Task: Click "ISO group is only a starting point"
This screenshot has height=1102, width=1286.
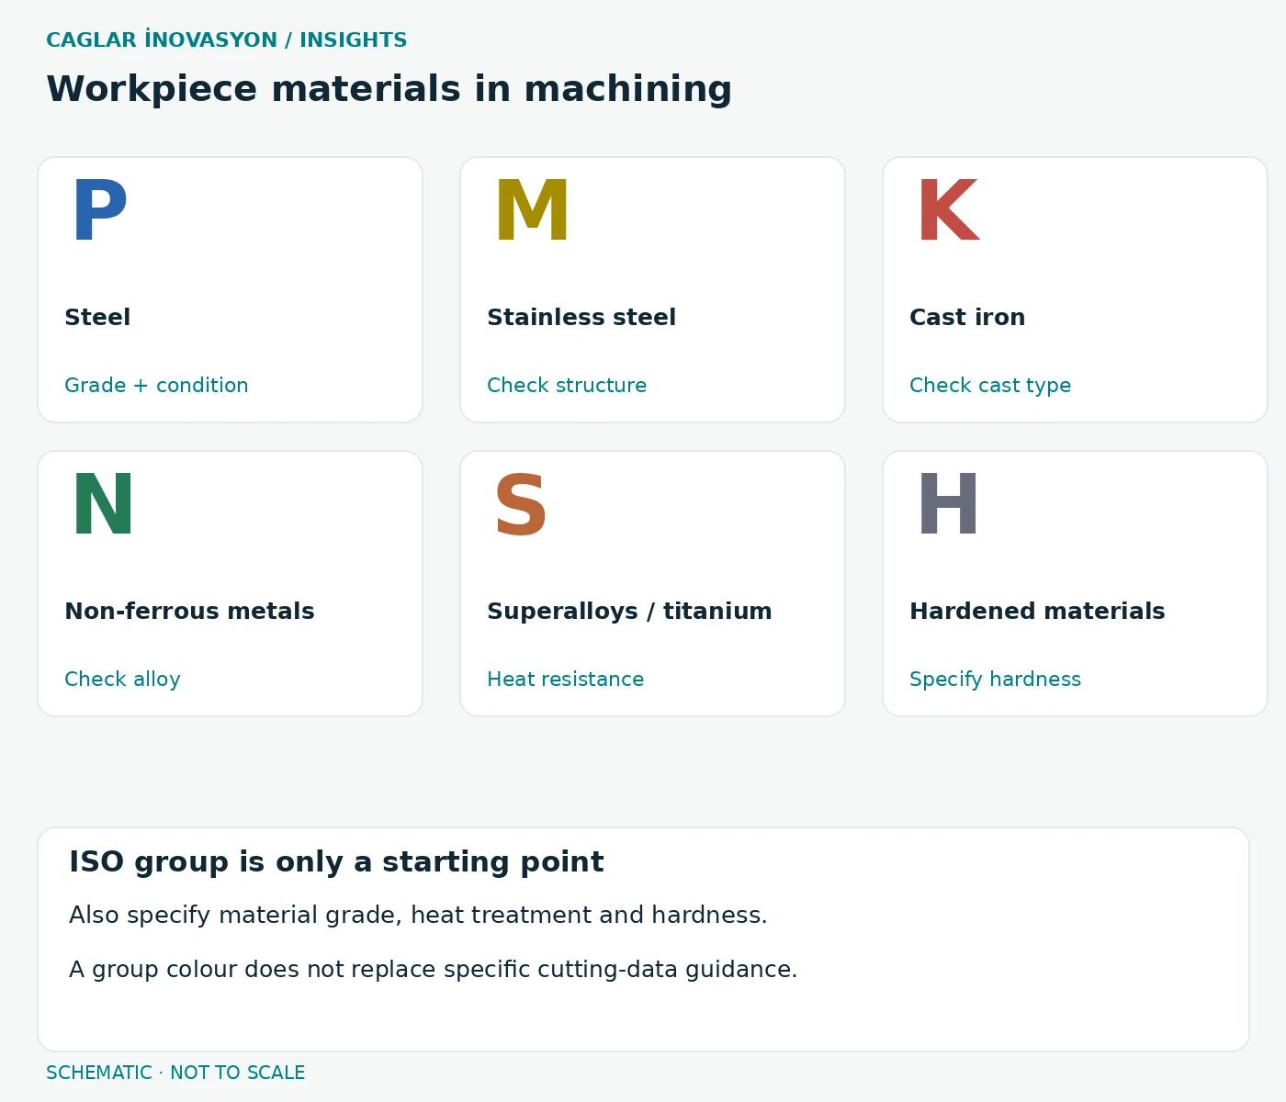Action: (x=336, y=862)
